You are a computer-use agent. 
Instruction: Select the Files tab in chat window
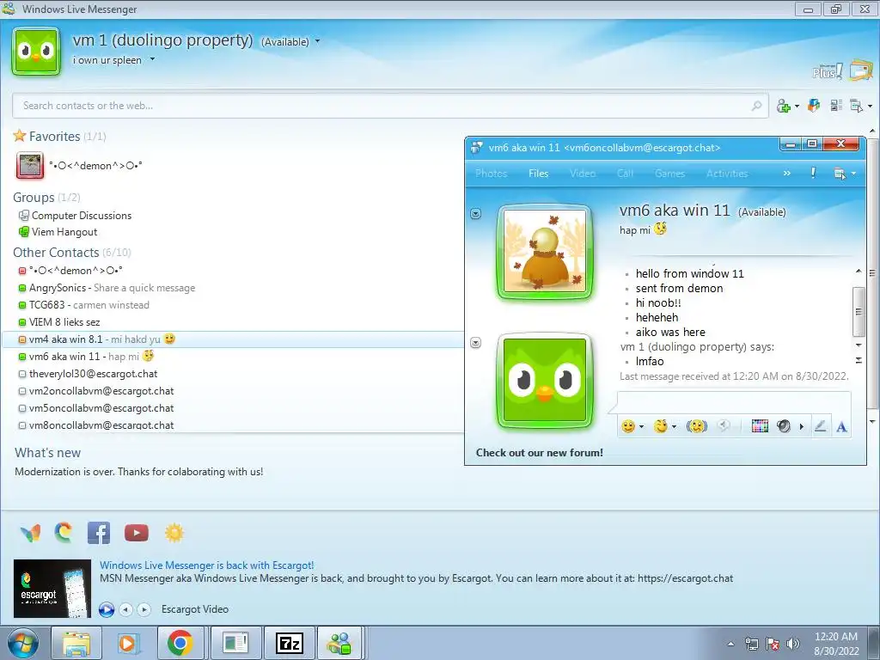(538, 174)
